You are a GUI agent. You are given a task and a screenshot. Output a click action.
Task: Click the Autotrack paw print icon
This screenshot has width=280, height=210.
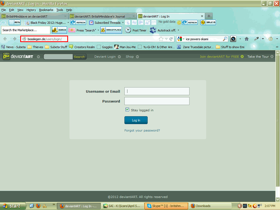(153, 30)
